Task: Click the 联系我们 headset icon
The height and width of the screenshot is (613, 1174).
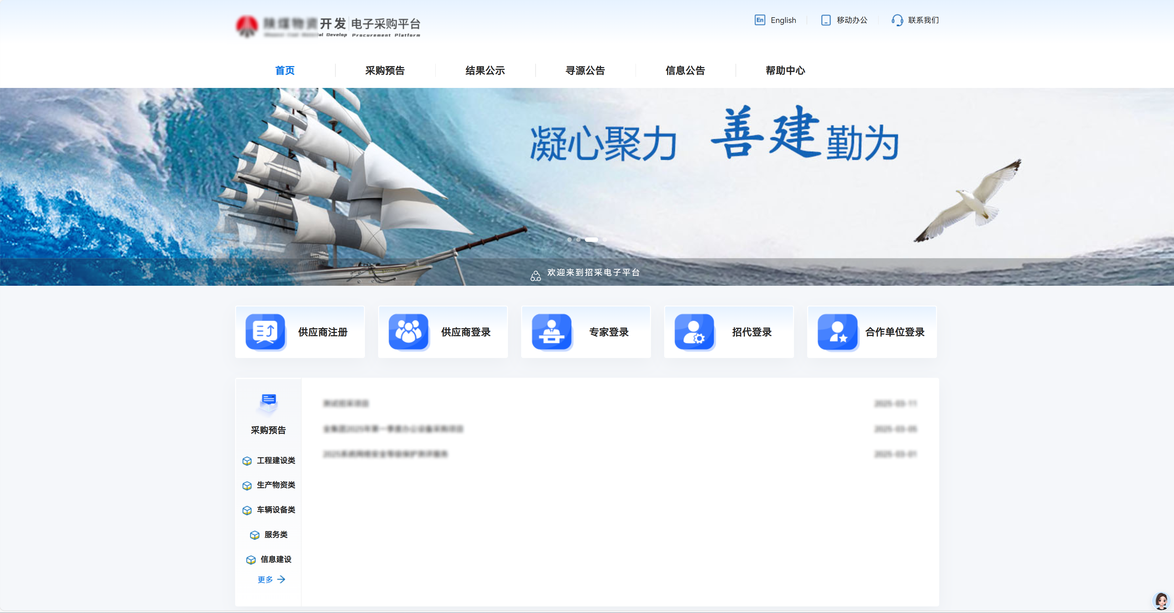Action: [x=897, y=20]
